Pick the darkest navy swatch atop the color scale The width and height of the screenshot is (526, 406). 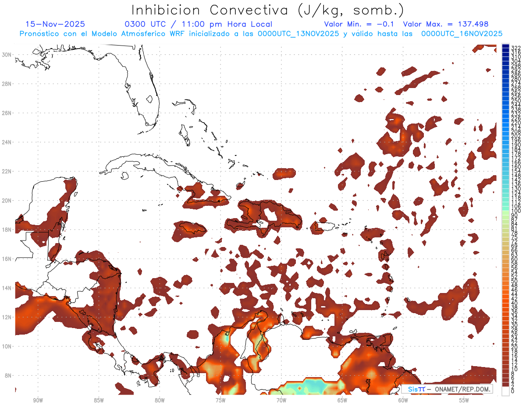pyautogui.click(x=506, y=46)
